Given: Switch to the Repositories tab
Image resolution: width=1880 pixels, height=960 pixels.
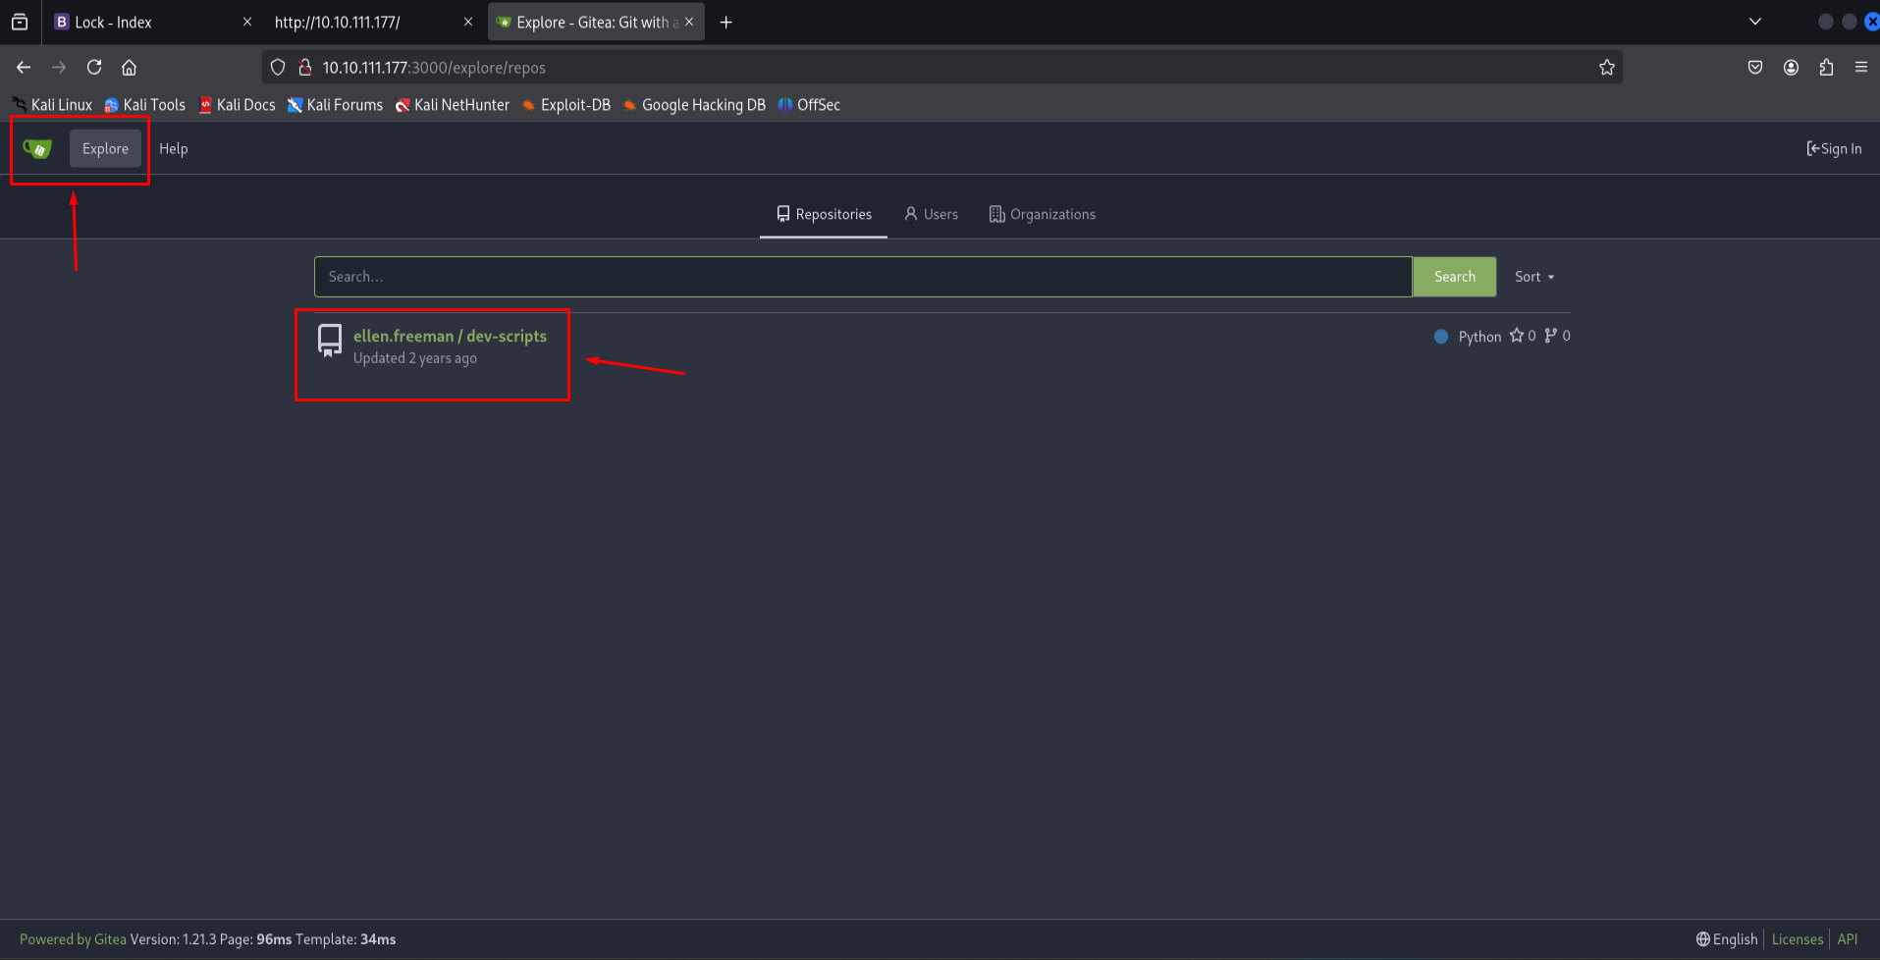Looking at the screenshot, I should (x=824, y=214).
